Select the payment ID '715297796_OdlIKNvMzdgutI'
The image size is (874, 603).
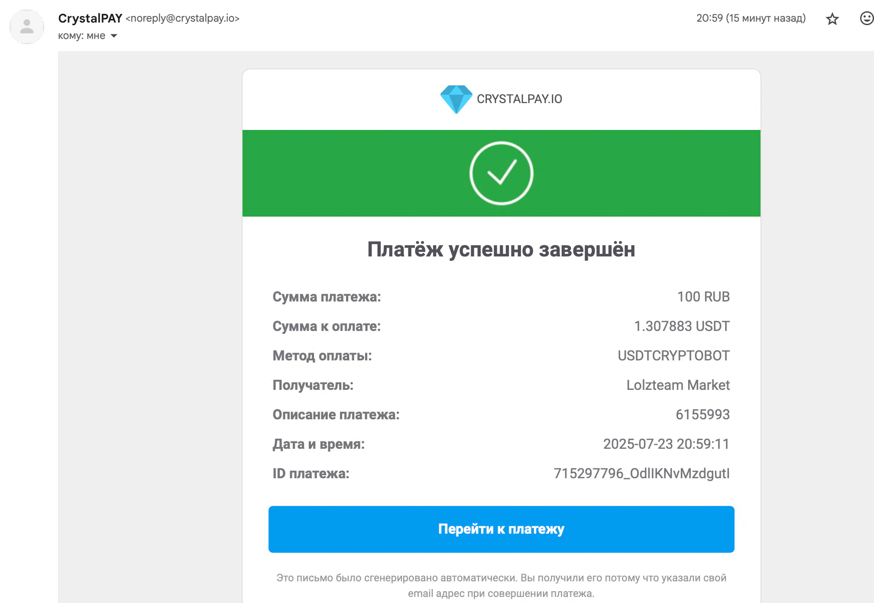[x=641, y=473]
